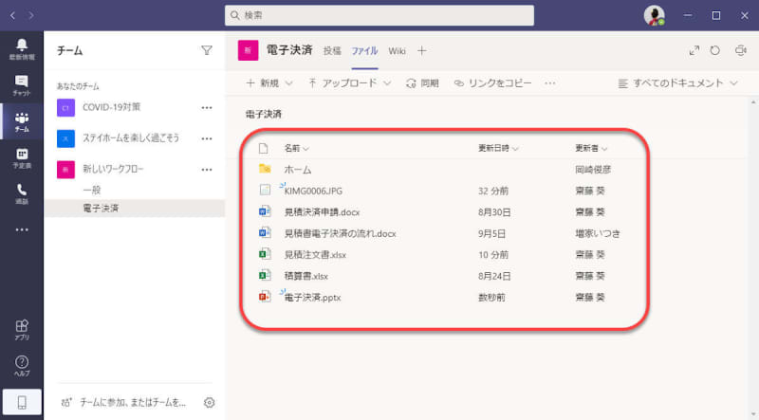Viewport: 759px width, 420px height.
Task: Open the Calendar icon in sidebar
Action: [x=22, y=158]
